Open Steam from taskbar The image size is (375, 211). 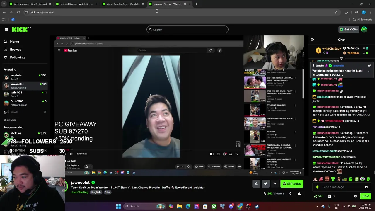pos(257,206)
